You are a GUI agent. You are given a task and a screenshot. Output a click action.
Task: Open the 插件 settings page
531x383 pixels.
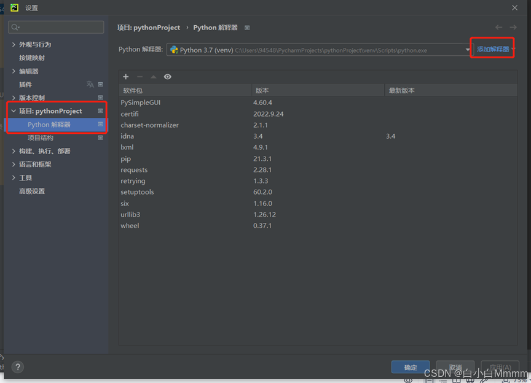(25, 85)
